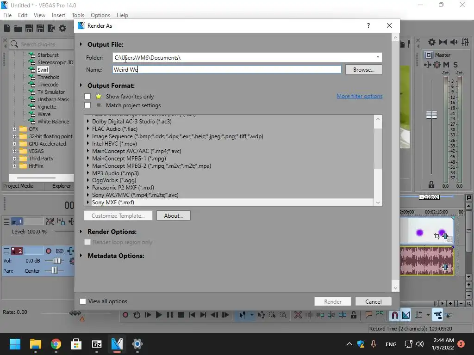Switch to the Project Media tab

click(19, 186)
